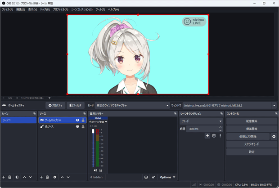Click the フィルタ button
The height and width of the screenshot is (188, 279).
[76, 106]
